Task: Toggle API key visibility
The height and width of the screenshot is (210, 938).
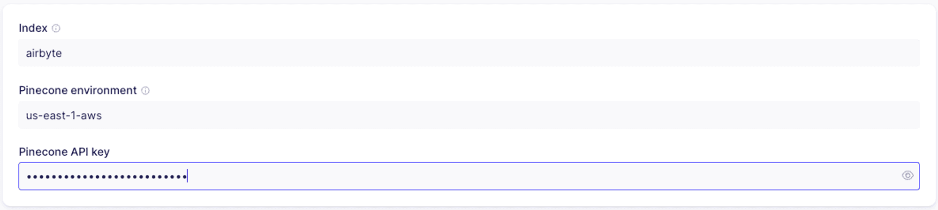Action: [x=908, y=175]
